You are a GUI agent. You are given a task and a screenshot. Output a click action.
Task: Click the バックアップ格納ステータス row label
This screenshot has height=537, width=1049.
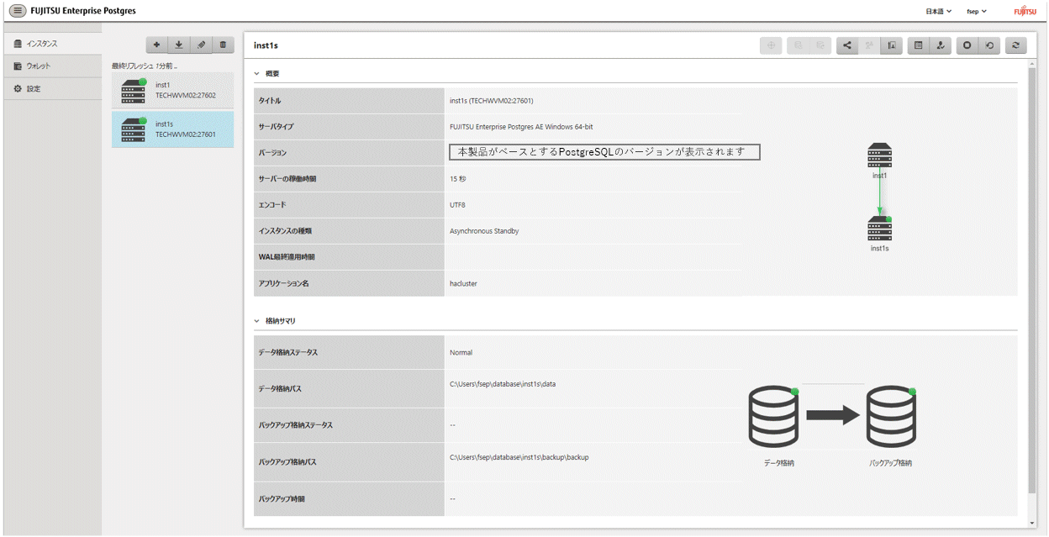(296, 425)
